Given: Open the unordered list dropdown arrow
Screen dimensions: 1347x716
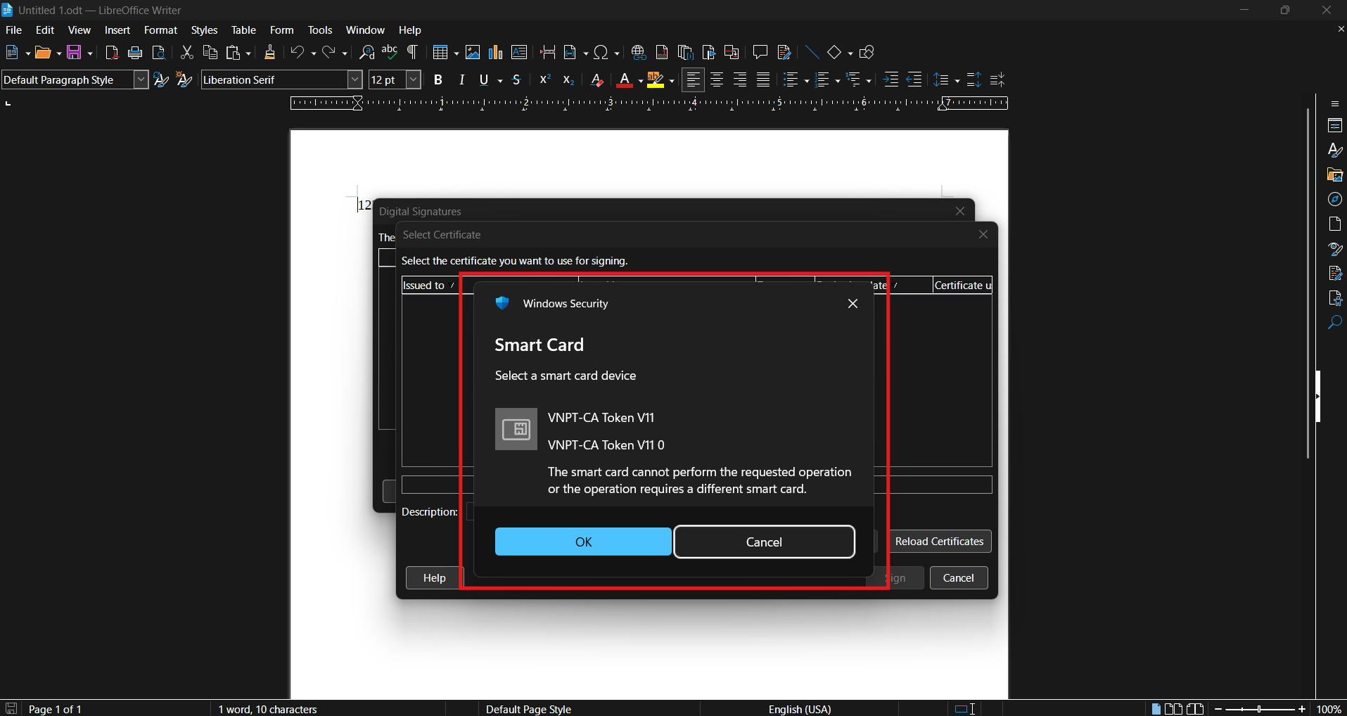Looking at the screenshot, I should pos(806,81).
